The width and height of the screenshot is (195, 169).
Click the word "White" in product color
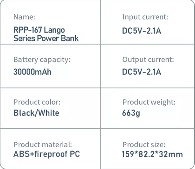click(49, 113)
